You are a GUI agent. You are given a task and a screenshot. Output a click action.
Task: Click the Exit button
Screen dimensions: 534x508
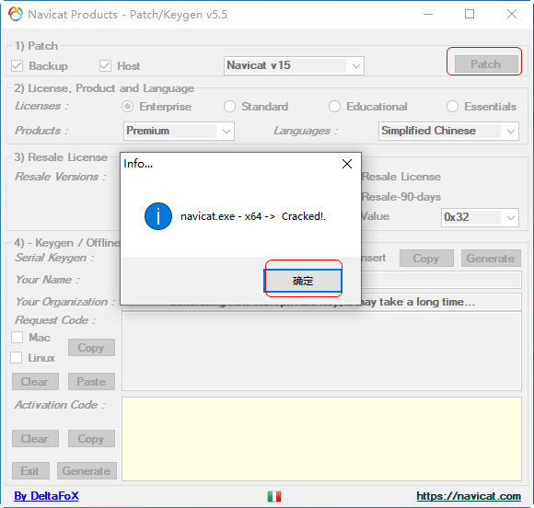click(30, 470)
